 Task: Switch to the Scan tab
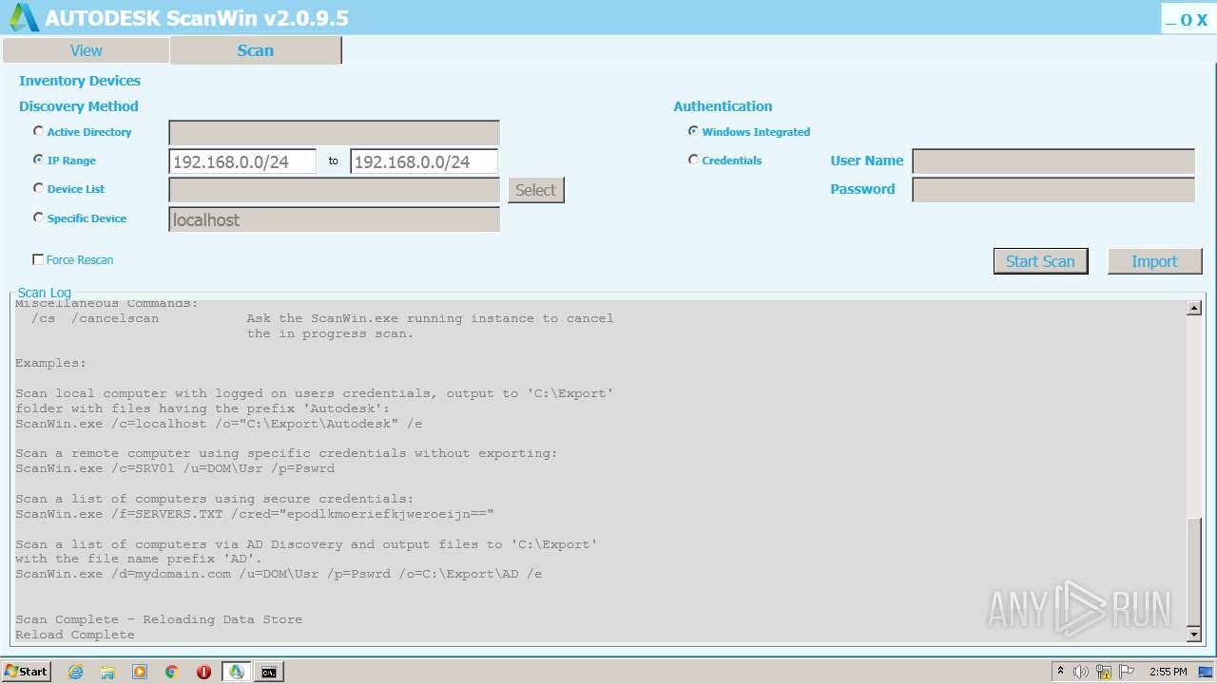[x=255, y=50]
